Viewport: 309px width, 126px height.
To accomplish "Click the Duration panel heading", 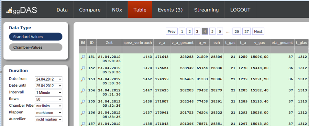I will point(18,71).
